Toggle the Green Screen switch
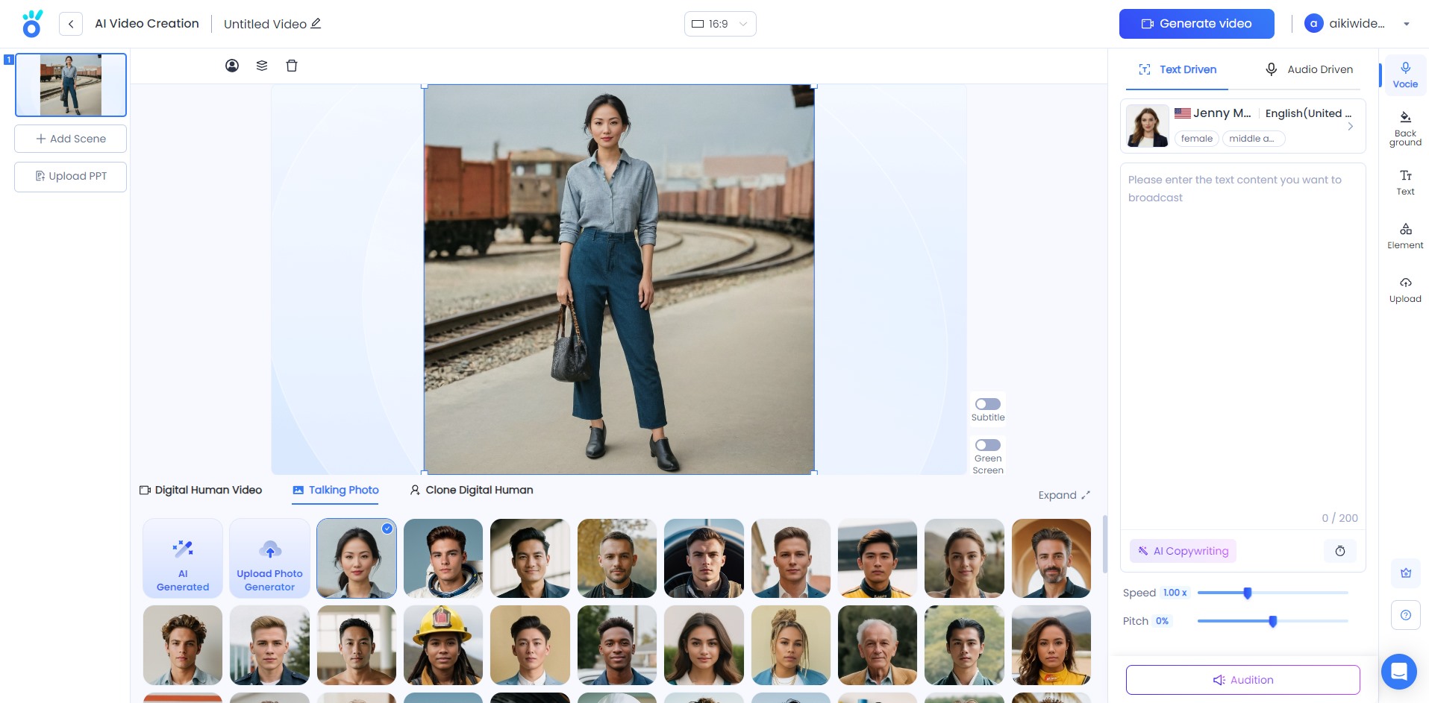Viewport: 1429px width, 703px height. pos(988,445)
